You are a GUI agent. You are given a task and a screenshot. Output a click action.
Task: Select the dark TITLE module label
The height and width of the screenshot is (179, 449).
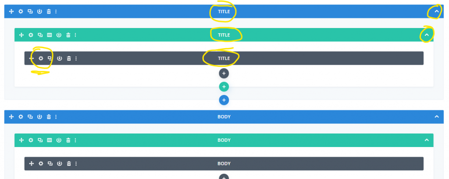pos(224,58)
